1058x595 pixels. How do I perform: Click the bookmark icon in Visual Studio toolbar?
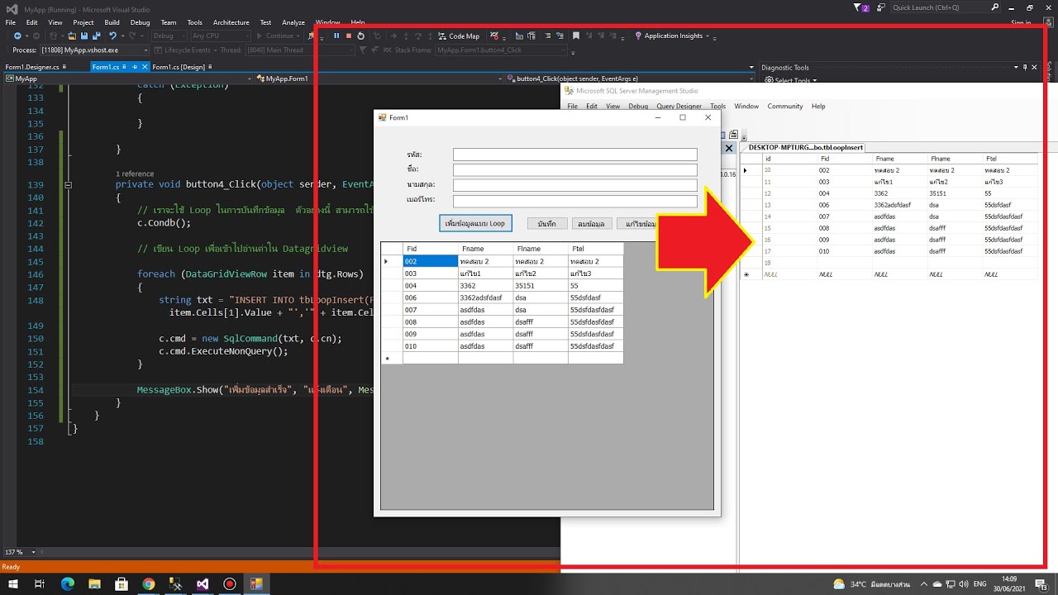pyautogui.click(x=576, y=36)
